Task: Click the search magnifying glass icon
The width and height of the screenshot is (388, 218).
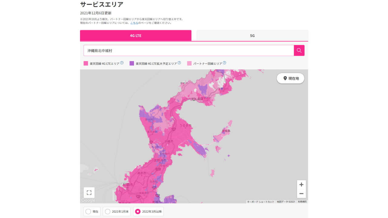Action: point(299,50)
